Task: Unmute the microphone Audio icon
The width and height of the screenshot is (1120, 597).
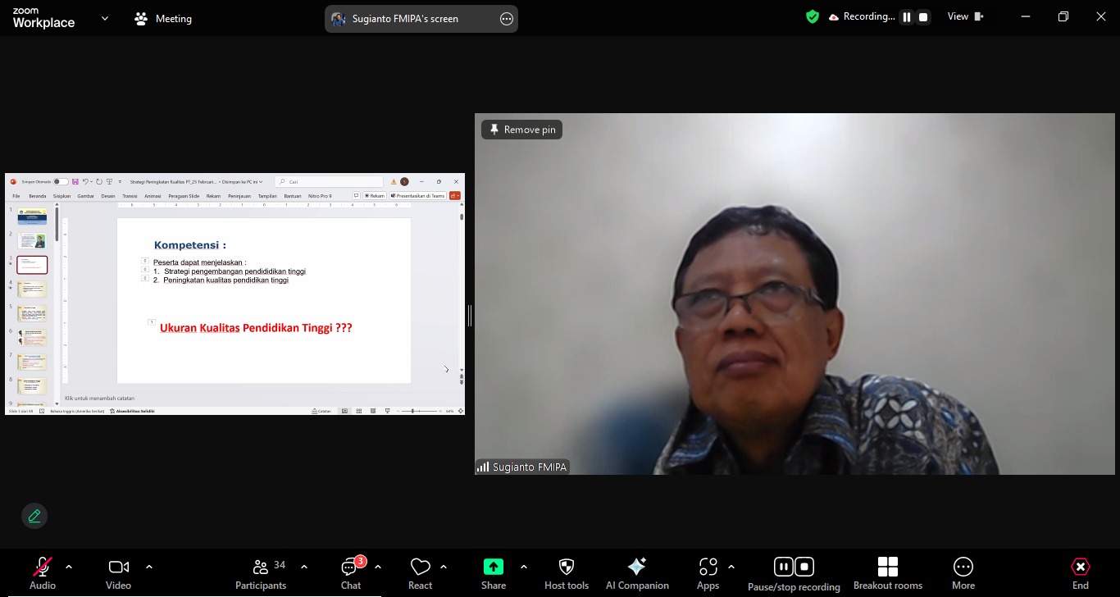Action: [x=43, y=567]
